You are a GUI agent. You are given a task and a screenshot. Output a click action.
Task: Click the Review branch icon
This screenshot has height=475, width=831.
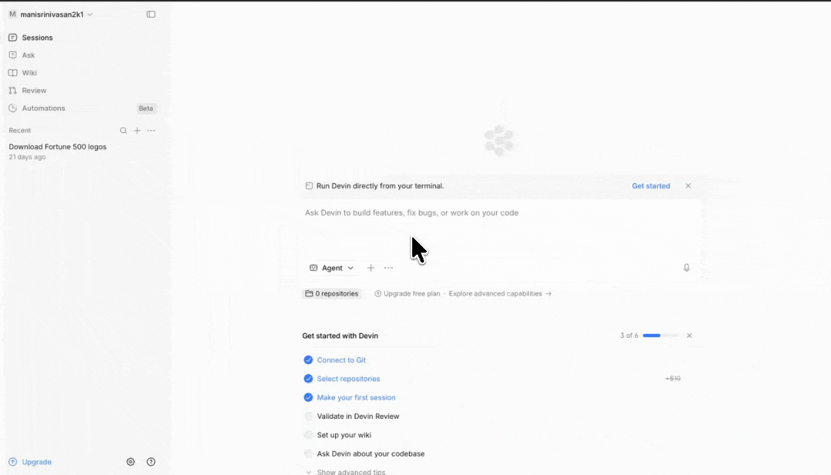(x=13, y=90)
